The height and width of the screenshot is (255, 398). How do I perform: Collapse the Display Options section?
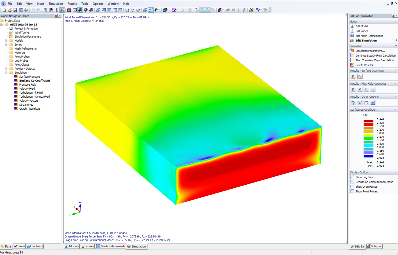coord(396,172)
